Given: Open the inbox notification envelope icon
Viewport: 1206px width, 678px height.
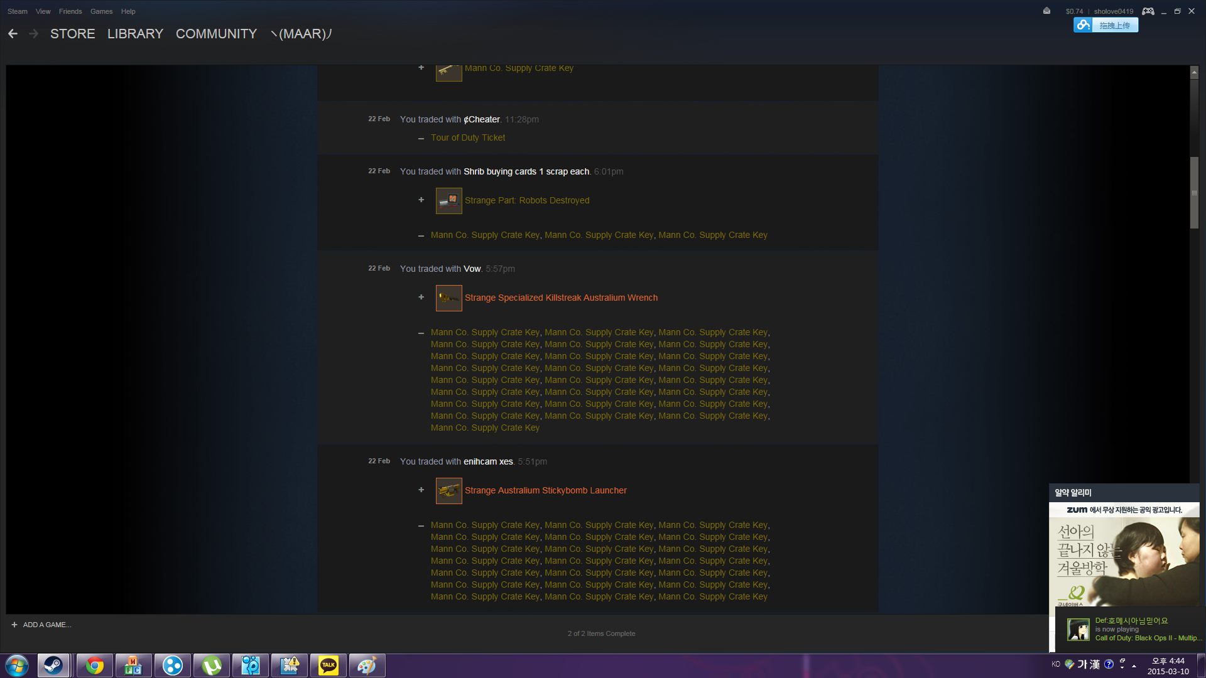Looking at the screenshot, I should pos(1046,11).
